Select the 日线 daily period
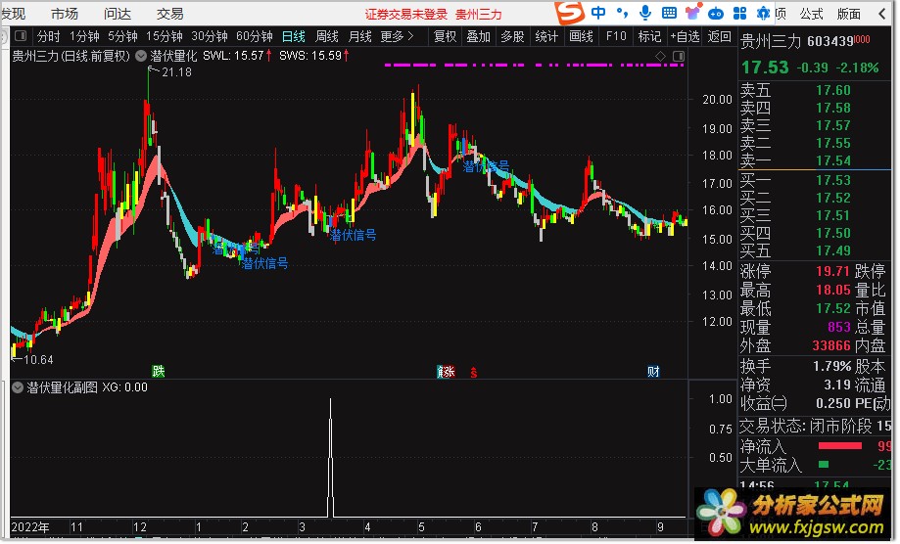This screenshot has width=900, height=544. pos(293,36)
